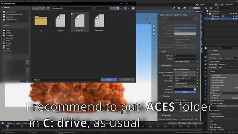Refresh the file list
Image resolution: width=238 pixels, height=134 pixels.
point(44,8)
